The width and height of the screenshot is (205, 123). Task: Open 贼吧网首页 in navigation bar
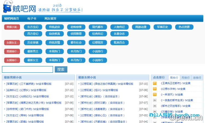11,18
